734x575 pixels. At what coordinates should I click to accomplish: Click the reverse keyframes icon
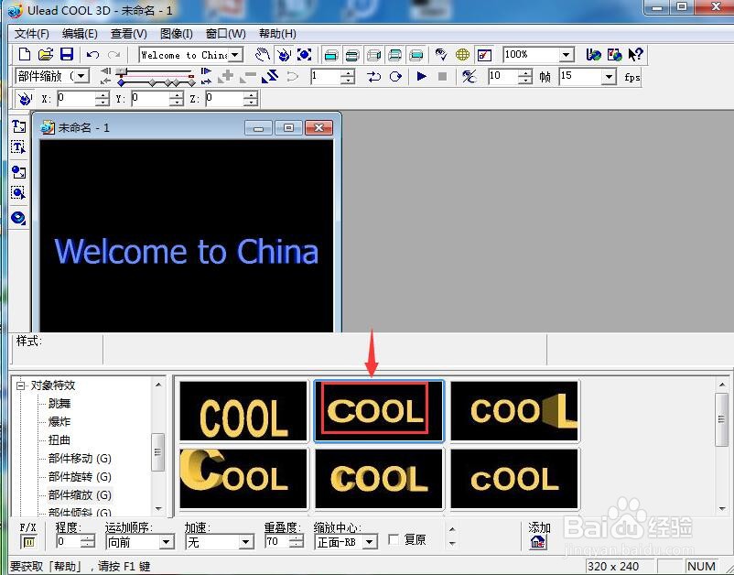click(270, 76)
